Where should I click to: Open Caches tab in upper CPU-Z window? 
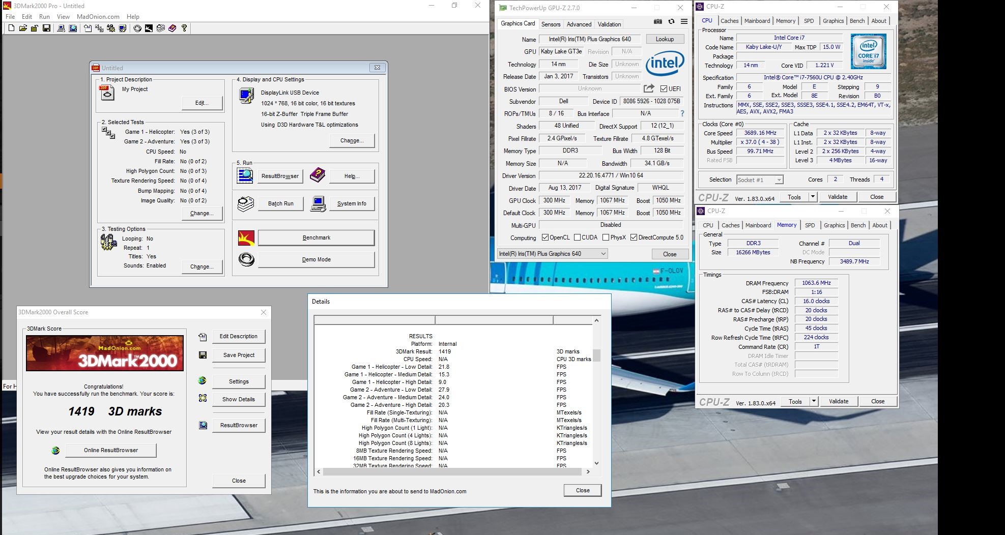pos(729,21)
